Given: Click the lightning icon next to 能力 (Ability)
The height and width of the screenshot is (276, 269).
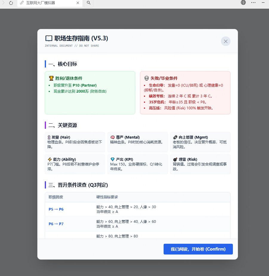Looking at the screenshot, I should [x=50, y=160].
